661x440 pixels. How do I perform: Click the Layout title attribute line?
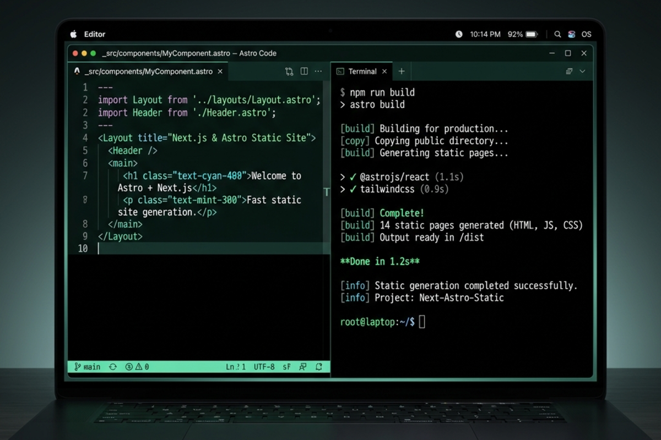click(x=207, y=138)
